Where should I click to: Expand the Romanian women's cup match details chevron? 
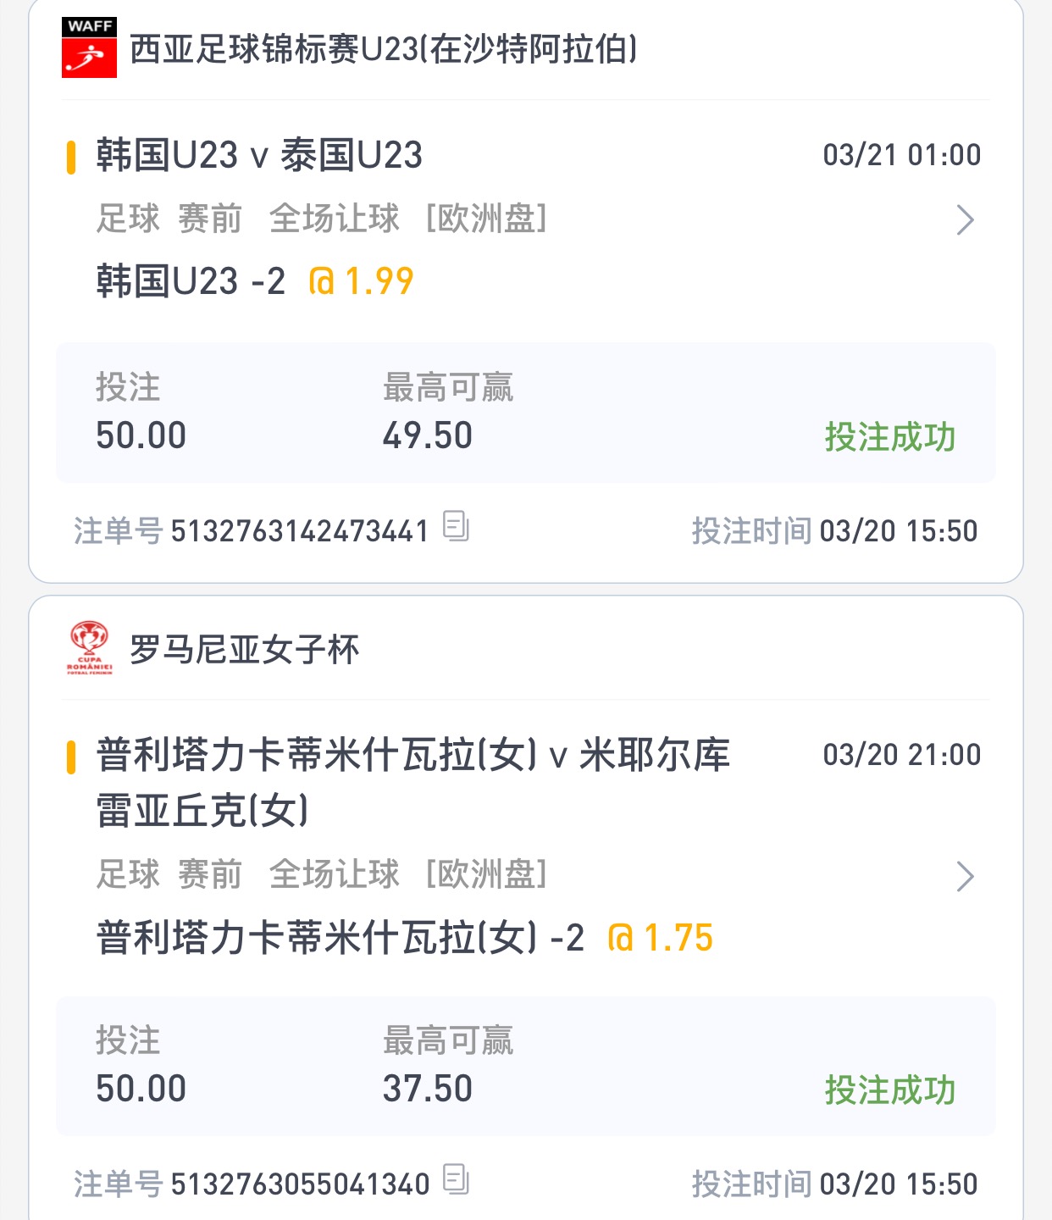[965, 876]
